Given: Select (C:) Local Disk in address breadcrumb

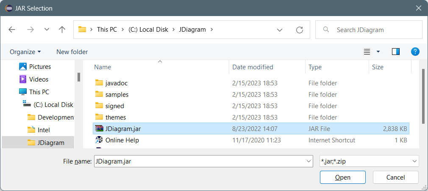Looking at the screenshot, I should [148, 30].
